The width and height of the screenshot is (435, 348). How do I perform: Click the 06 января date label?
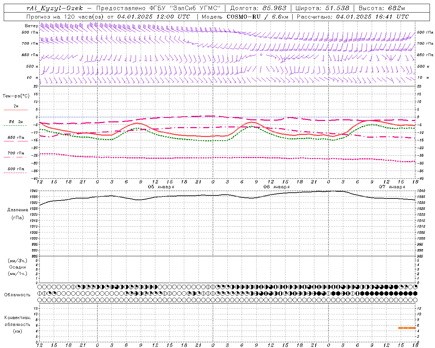point(277,187)
